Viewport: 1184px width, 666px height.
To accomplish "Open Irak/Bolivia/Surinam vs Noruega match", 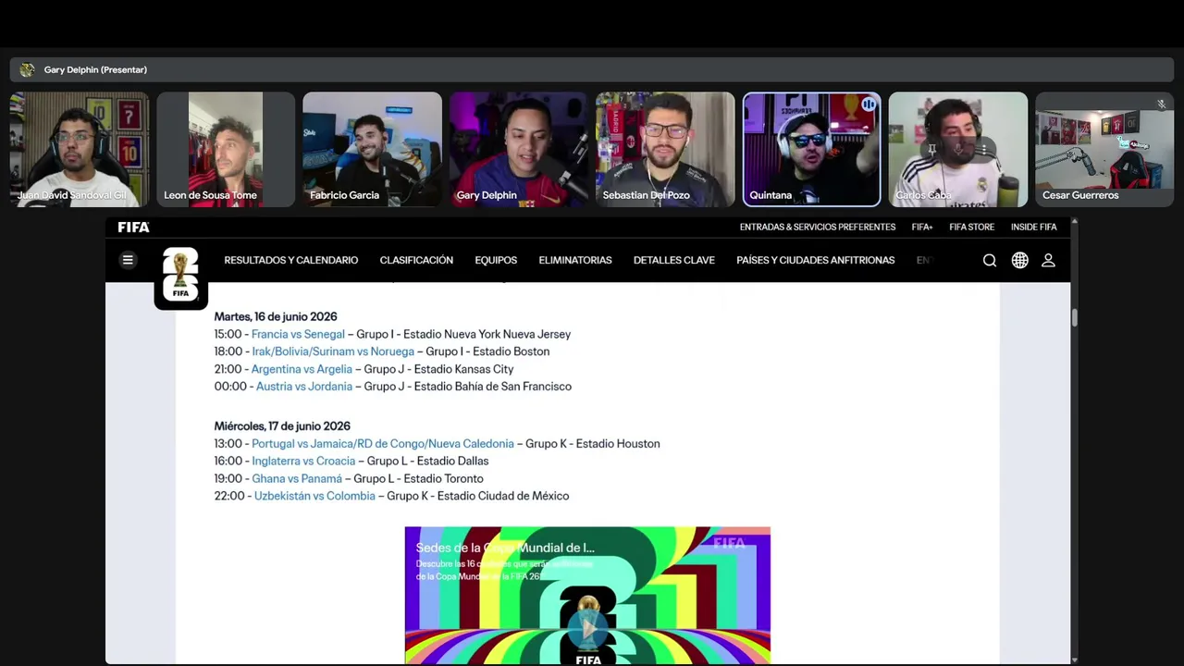I will 333,351.
